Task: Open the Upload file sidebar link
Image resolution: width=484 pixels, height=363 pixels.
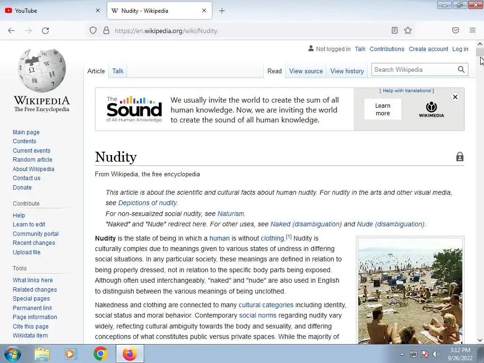Action: click(26, 252)
